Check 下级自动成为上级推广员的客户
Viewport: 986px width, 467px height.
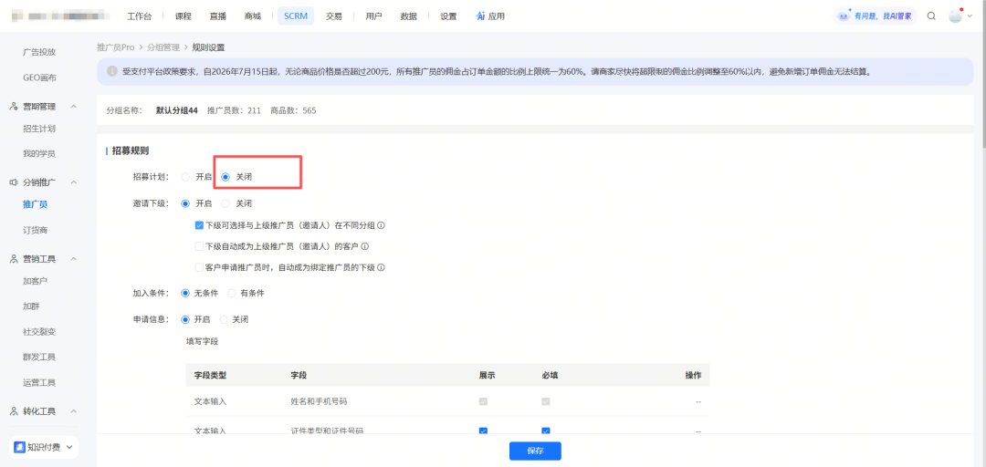click(x=199, y=246)
